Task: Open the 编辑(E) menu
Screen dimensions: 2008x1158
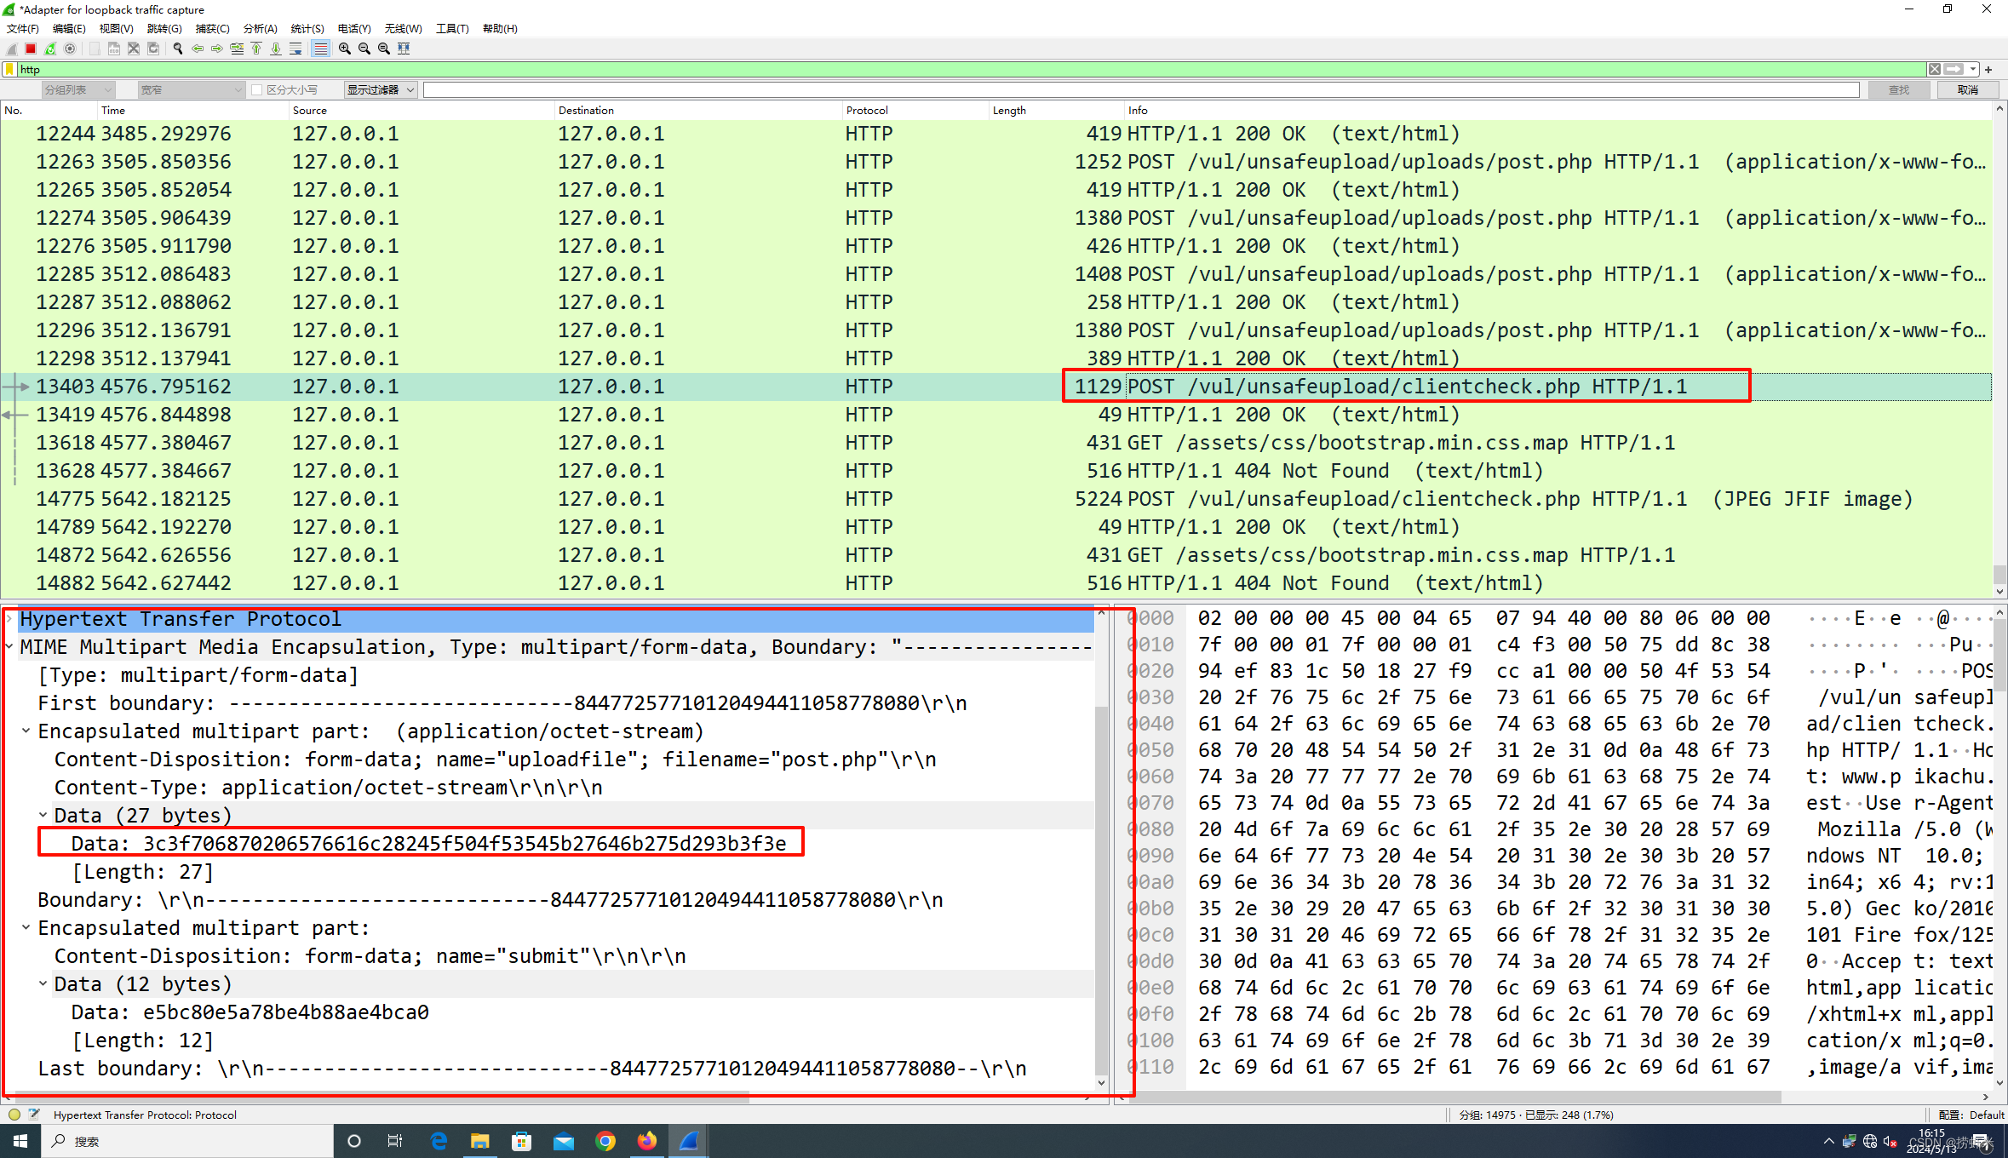Action: tap(69, 29)
